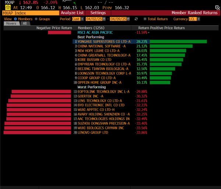Click the 21.12% return value
221x189 pixels.
click(142, 46)
